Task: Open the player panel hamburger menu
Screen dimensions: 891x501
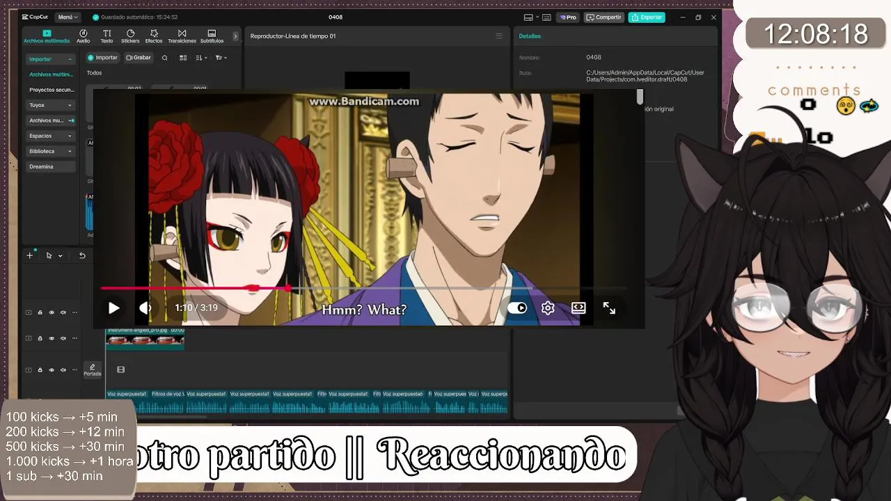Action: tap(499, 36)
